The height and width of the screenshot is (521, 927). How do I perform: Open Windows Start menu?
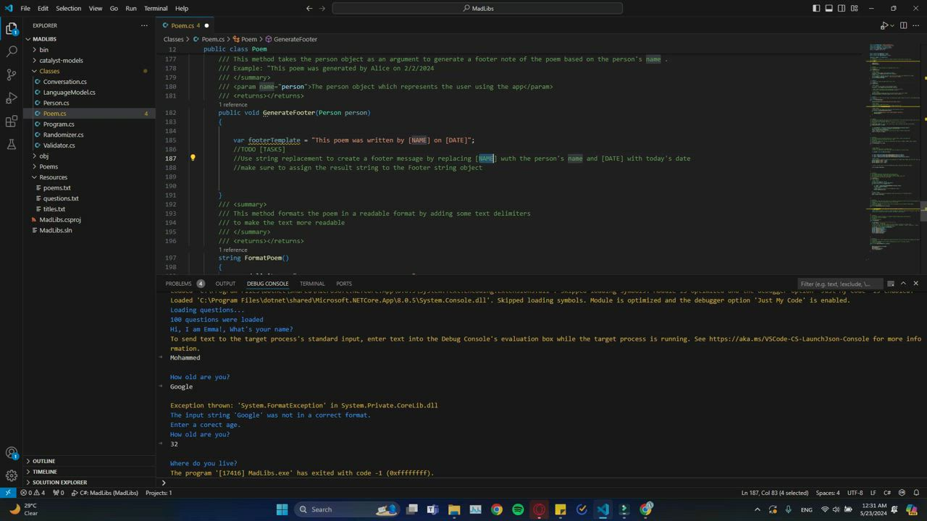282,509
